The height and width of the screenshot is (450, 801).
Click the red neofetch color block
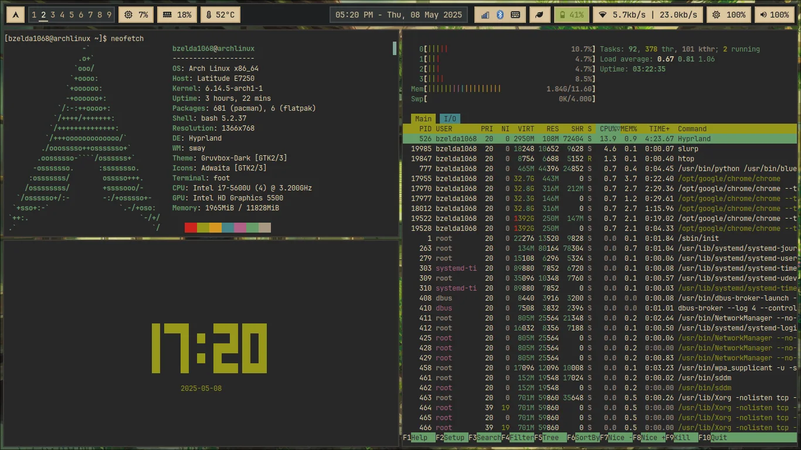click(x=191, y=227)
